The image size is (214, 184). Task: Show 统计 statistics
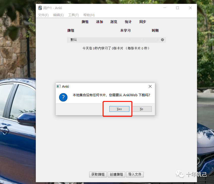pos(128,22)
